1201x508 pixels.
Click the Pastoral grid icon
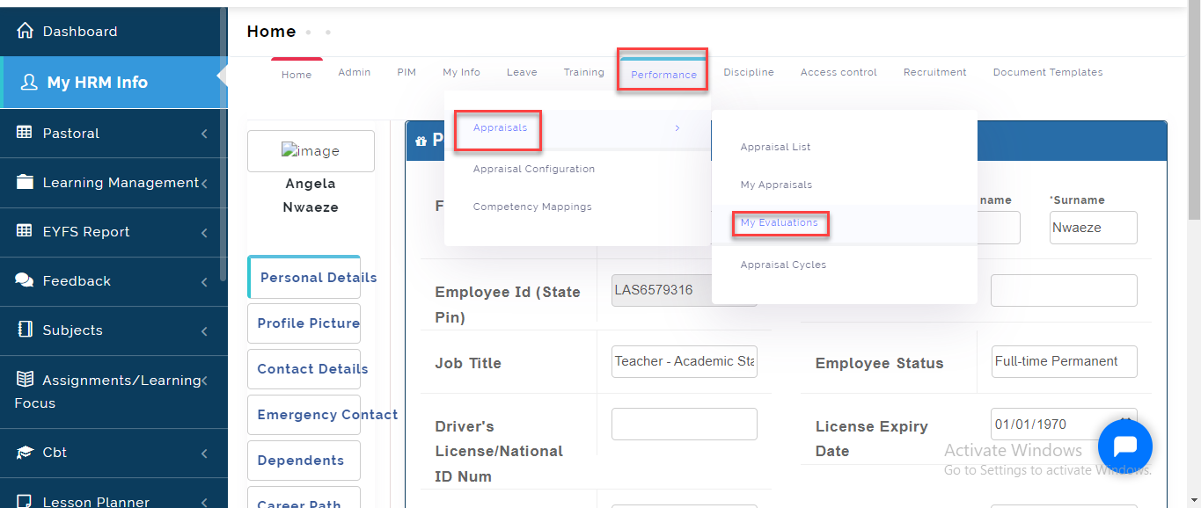tap(25, 133)
